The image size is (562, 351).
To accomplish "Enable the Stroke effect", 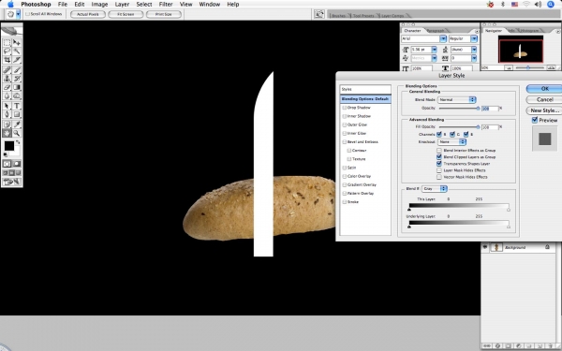I will 345,202.
